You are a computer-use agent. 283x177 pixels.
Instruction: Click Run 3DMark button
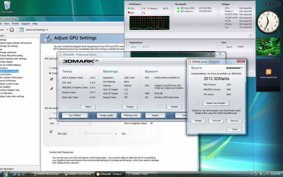click(75, 115)
